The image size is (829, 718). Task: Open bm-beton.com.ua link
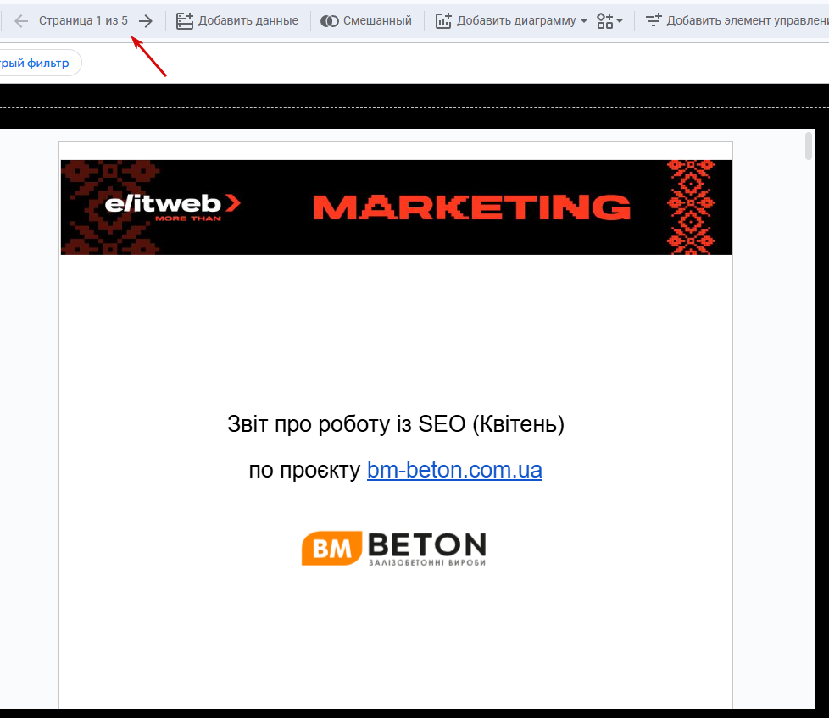[454, 470]
